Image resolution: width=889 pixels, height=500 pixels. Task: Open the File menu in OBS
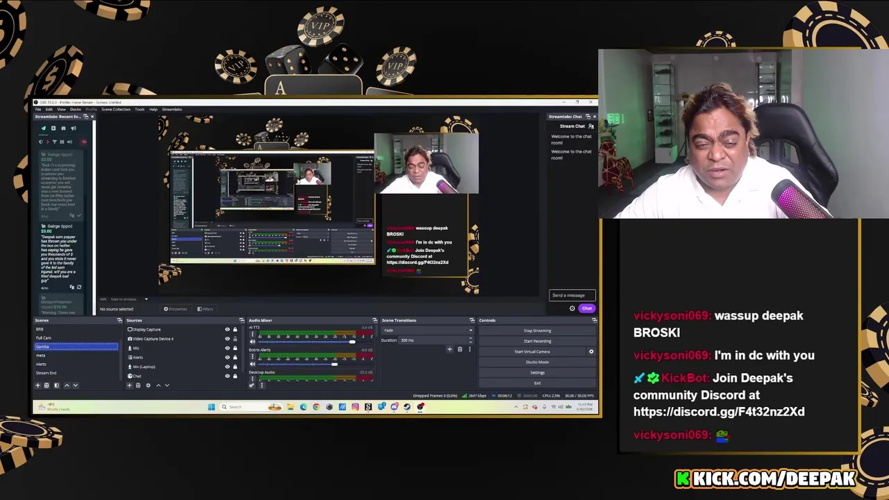point(38,109)
